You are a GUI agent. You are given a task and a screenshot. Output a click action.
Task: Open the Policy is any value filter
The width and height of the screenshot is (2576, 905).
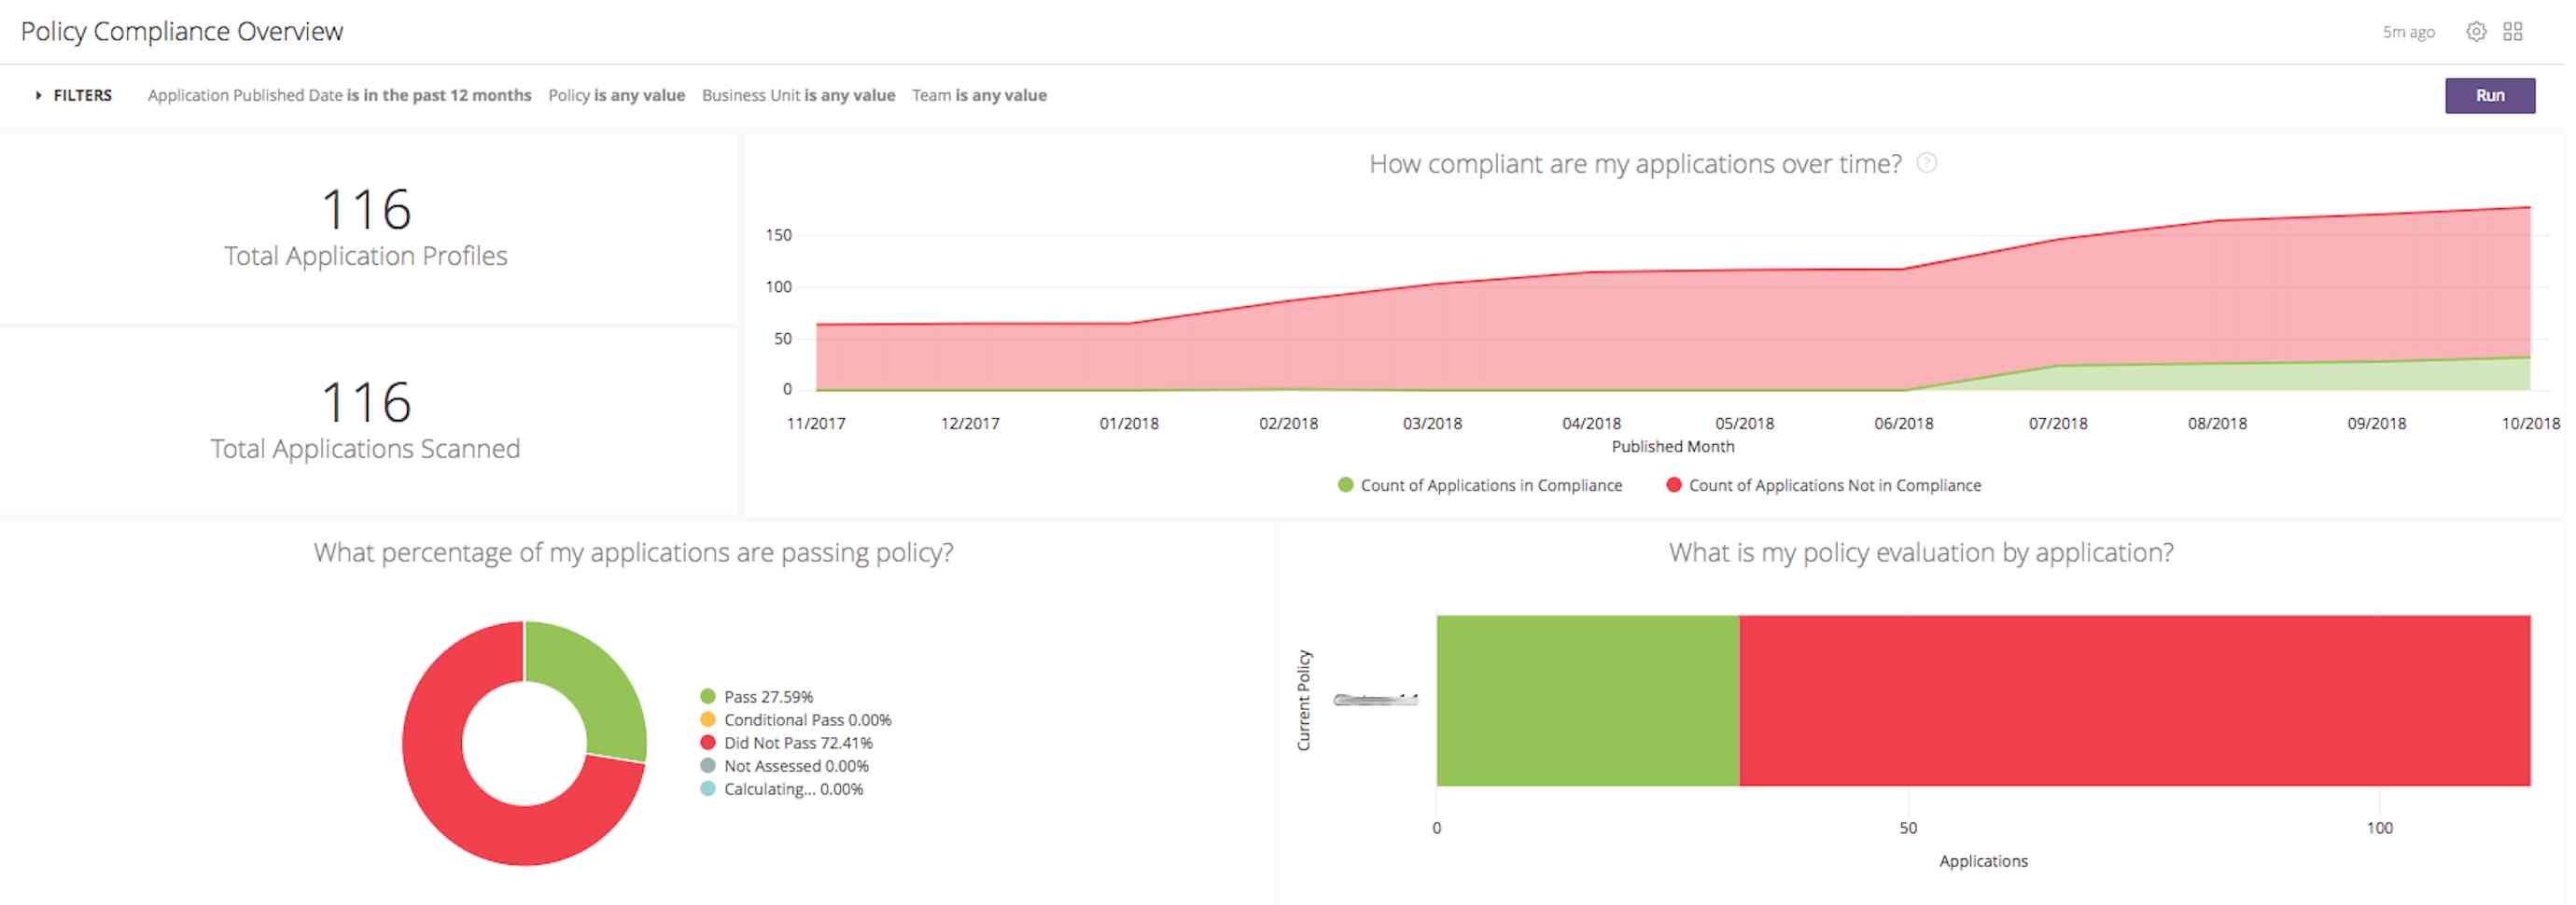coord(616,95)
